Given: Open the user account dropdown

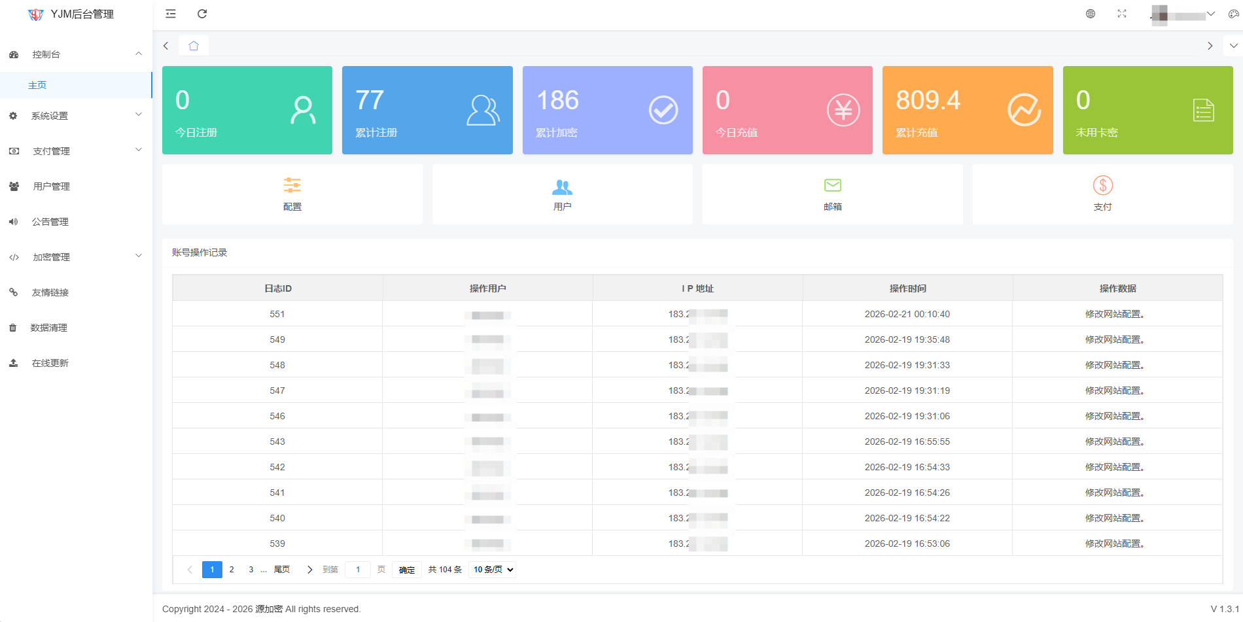Looking at the screenshot, I should 1183,14.
